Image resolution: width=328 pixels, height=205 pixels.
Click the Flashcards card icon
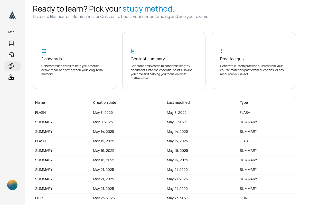coord(44,51)
